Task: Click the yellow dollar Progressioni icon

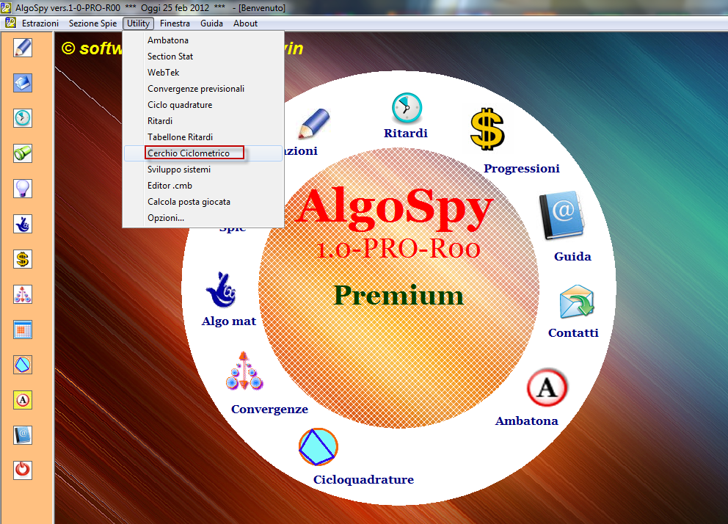Action: click(487, 129)
